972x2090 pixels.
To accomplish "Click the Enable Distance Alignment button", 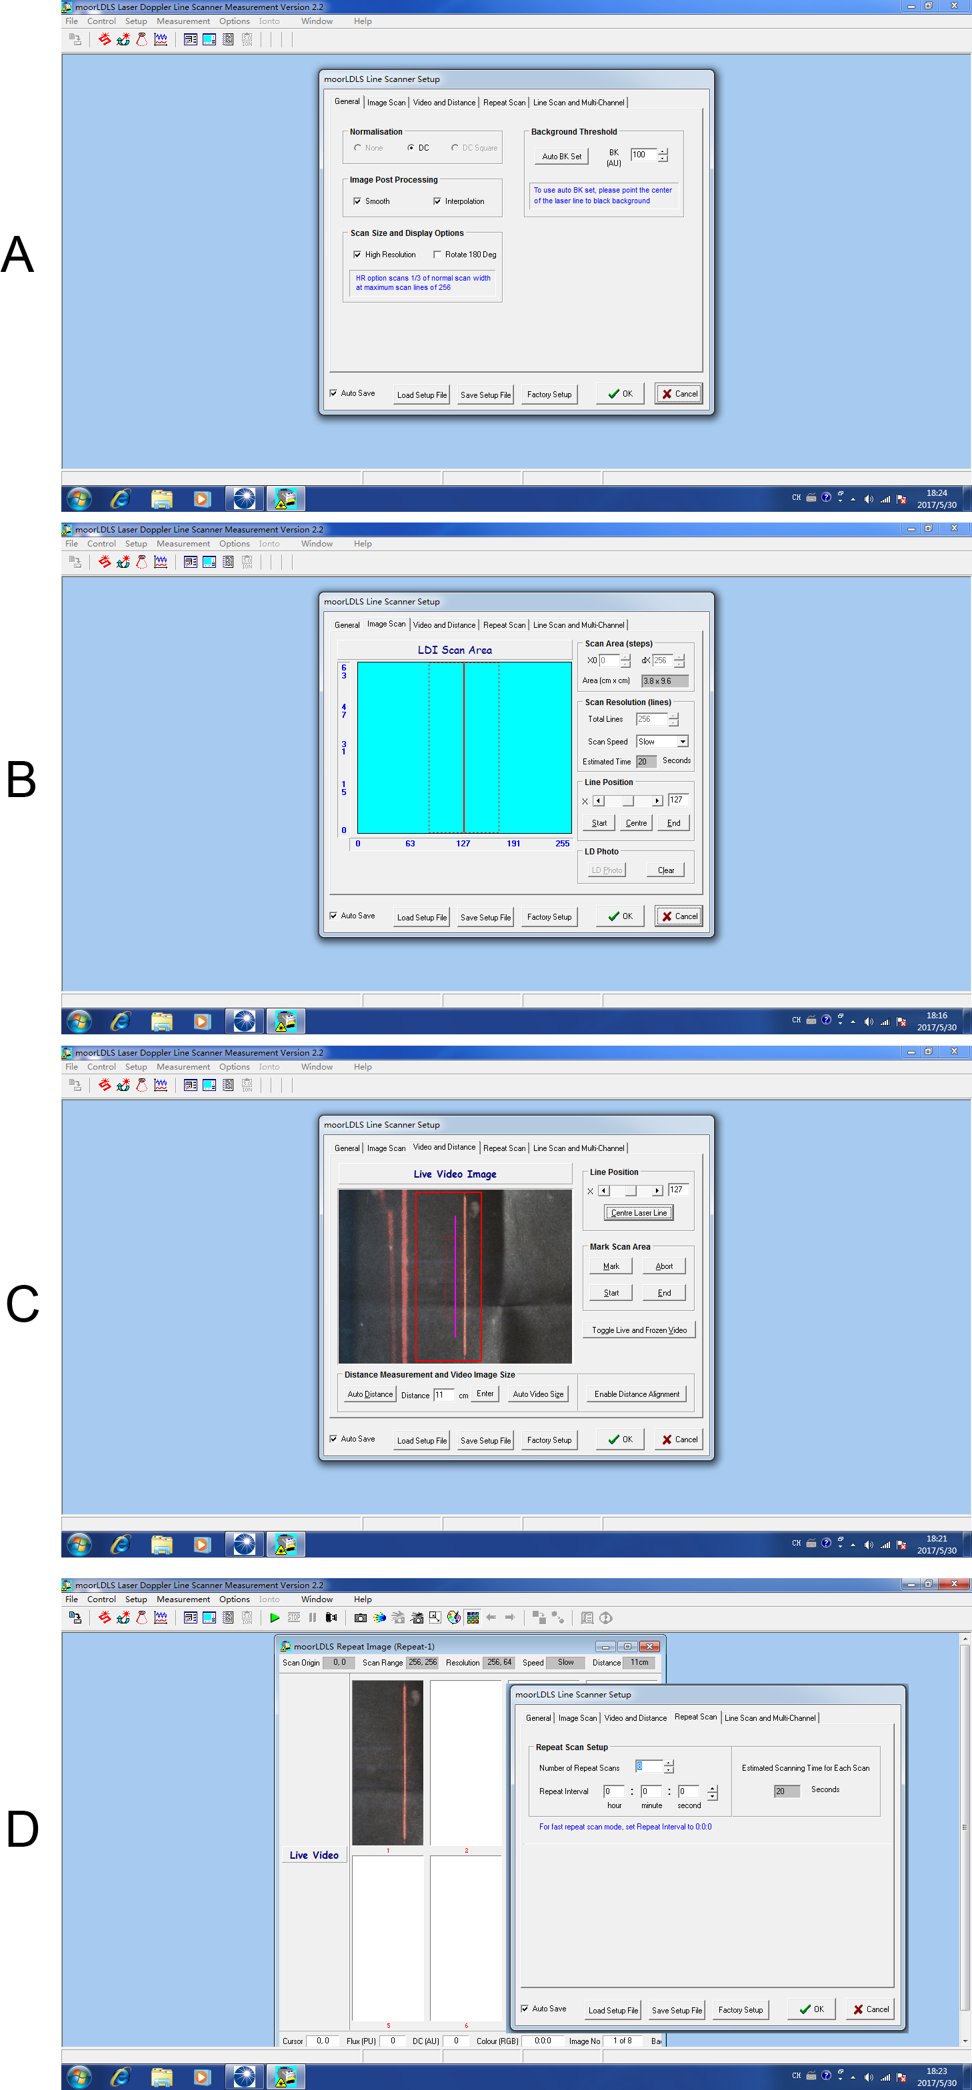I will (x=637, y=1394).
